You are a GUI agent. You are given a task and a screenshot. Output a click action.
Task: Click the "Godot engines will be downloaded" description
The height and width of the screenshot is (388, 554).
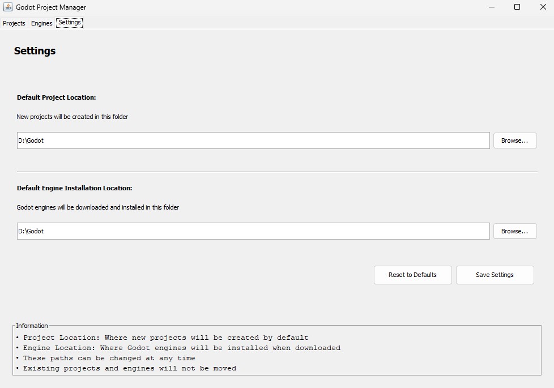(98, 207)
